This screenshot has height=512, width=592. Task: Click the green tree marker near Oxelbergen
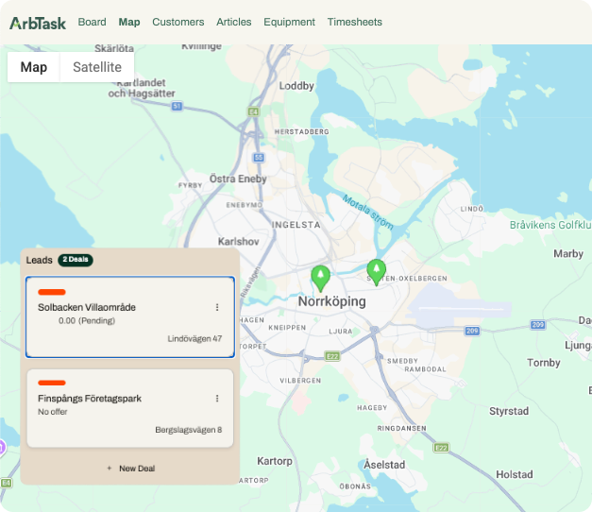(x=377, y=272)
